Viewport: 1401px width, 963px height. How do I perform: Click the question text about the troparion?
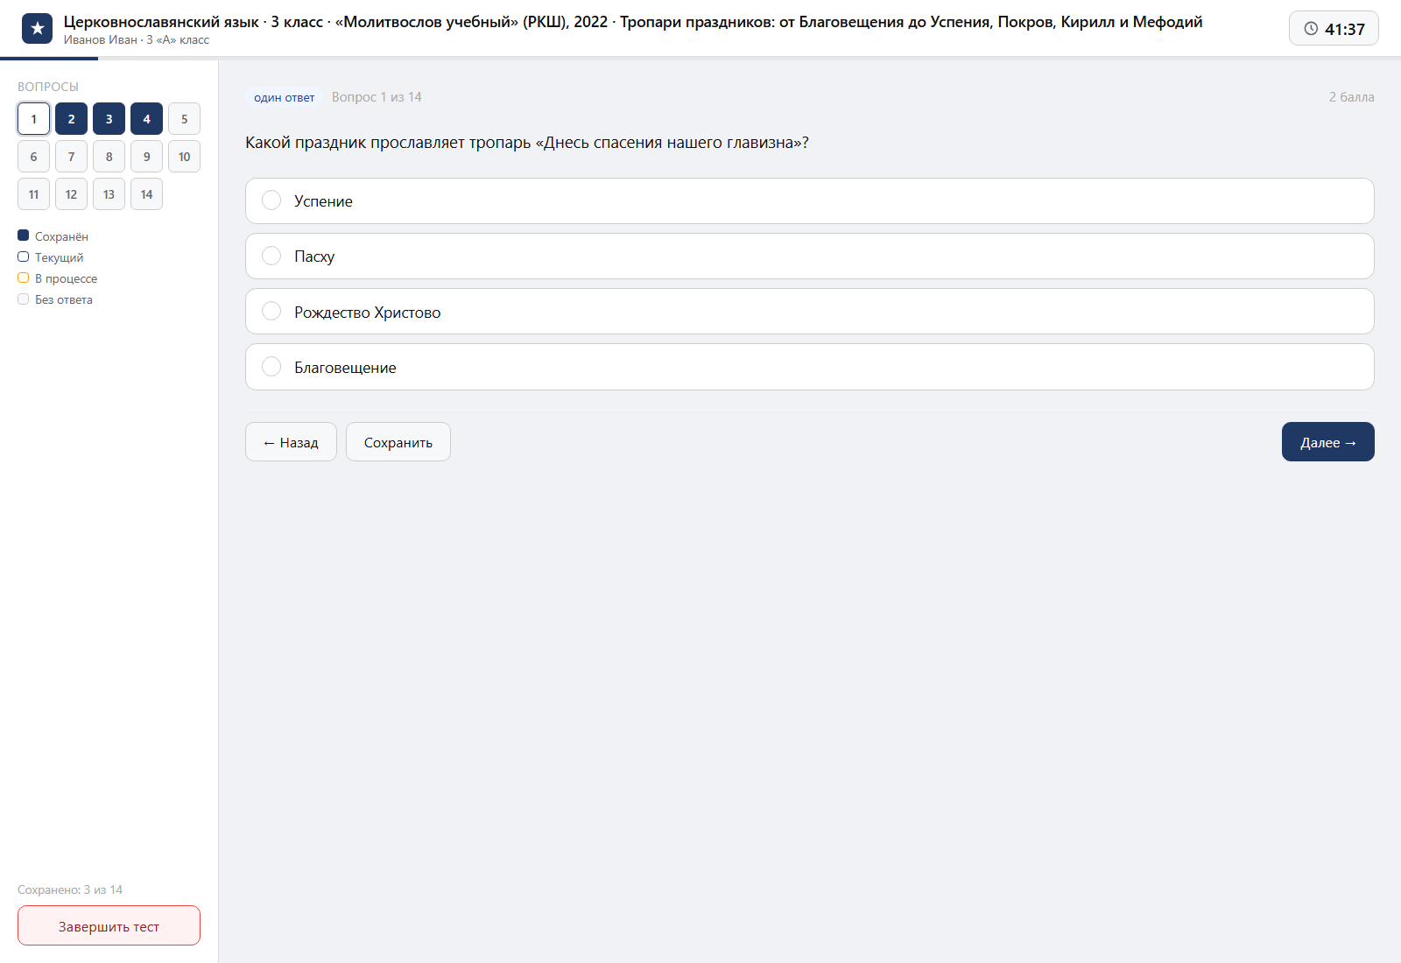tap(527, 143)
